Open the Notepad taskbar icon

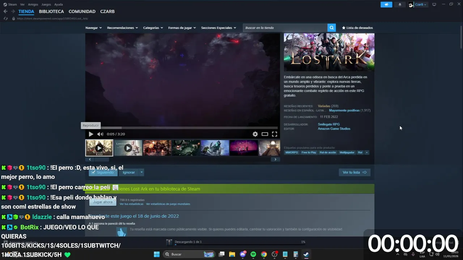(x=285, y=254)
